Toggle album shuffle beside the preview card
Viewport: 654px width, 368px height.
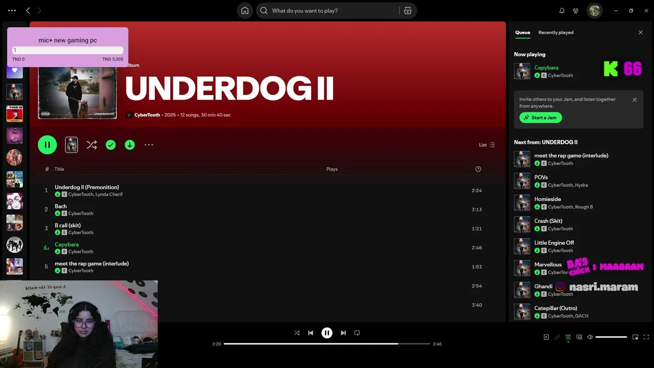click(91, 145)
